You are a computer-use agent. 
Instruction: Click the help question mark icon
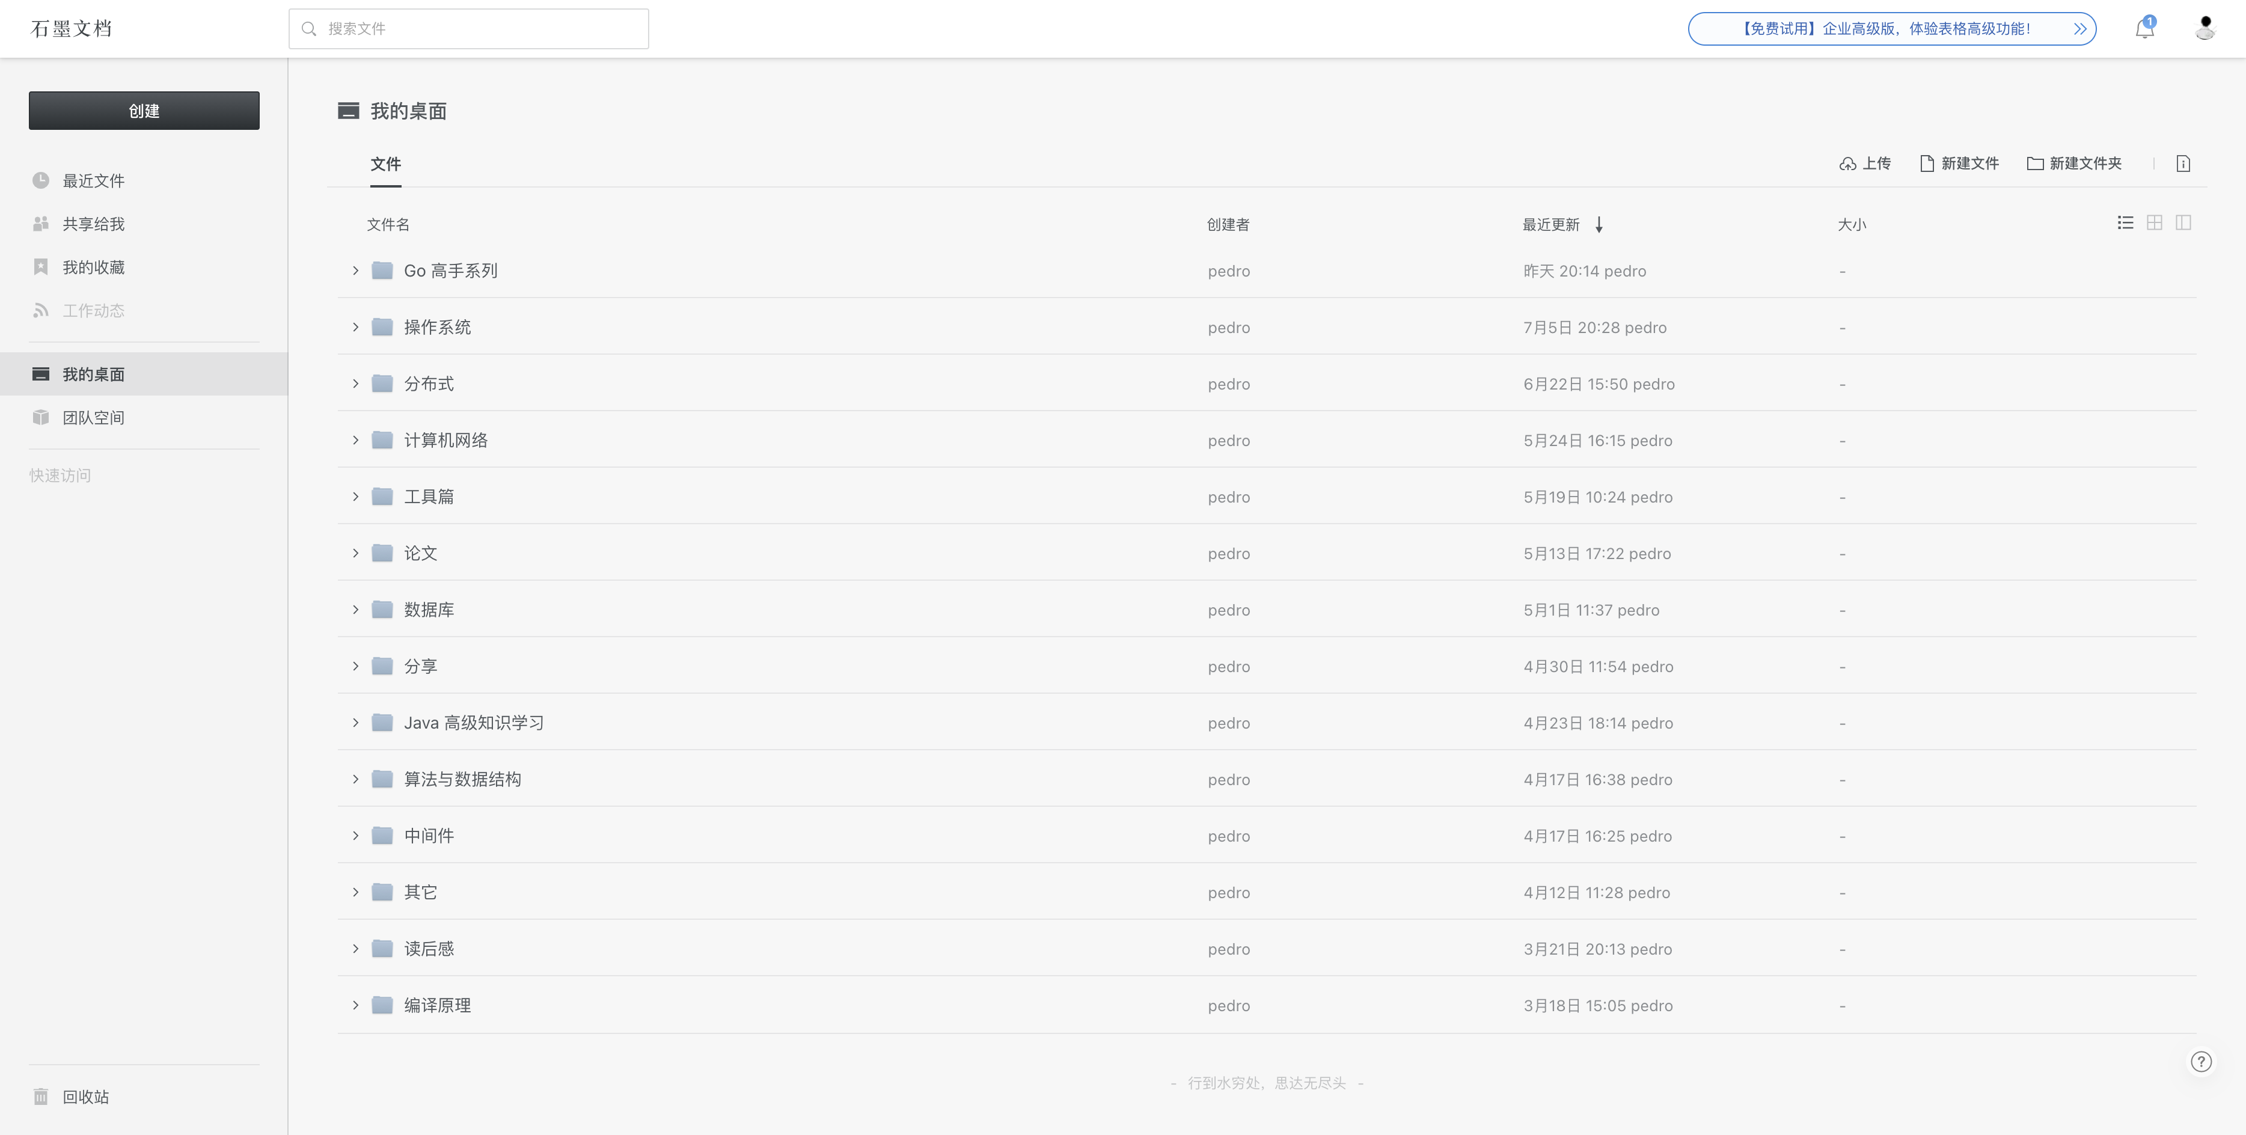[2201, 1061]
